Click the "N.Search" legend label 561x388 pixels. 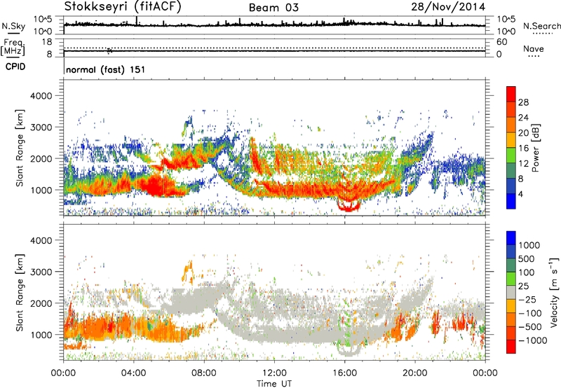pos(541,26)
